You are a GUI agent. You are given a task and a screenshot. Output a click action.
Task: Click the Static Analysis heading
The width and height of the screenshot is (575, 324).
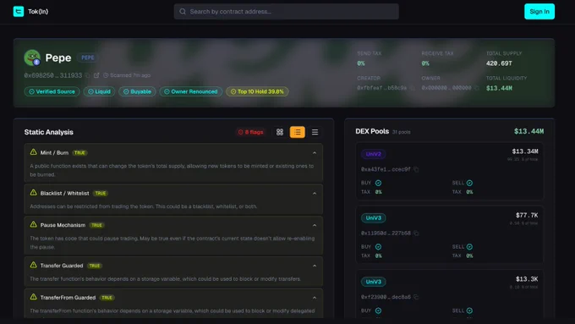point(49,132)
